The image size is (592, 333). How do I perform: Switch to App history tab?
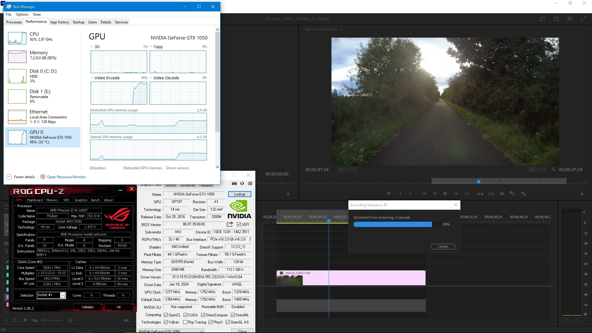click(x=60, y=22)
